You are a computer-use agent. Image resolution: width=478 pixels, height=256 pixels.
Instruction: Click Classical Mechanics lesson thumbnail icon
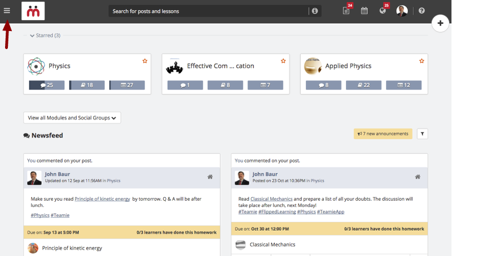tap(240, 244)
